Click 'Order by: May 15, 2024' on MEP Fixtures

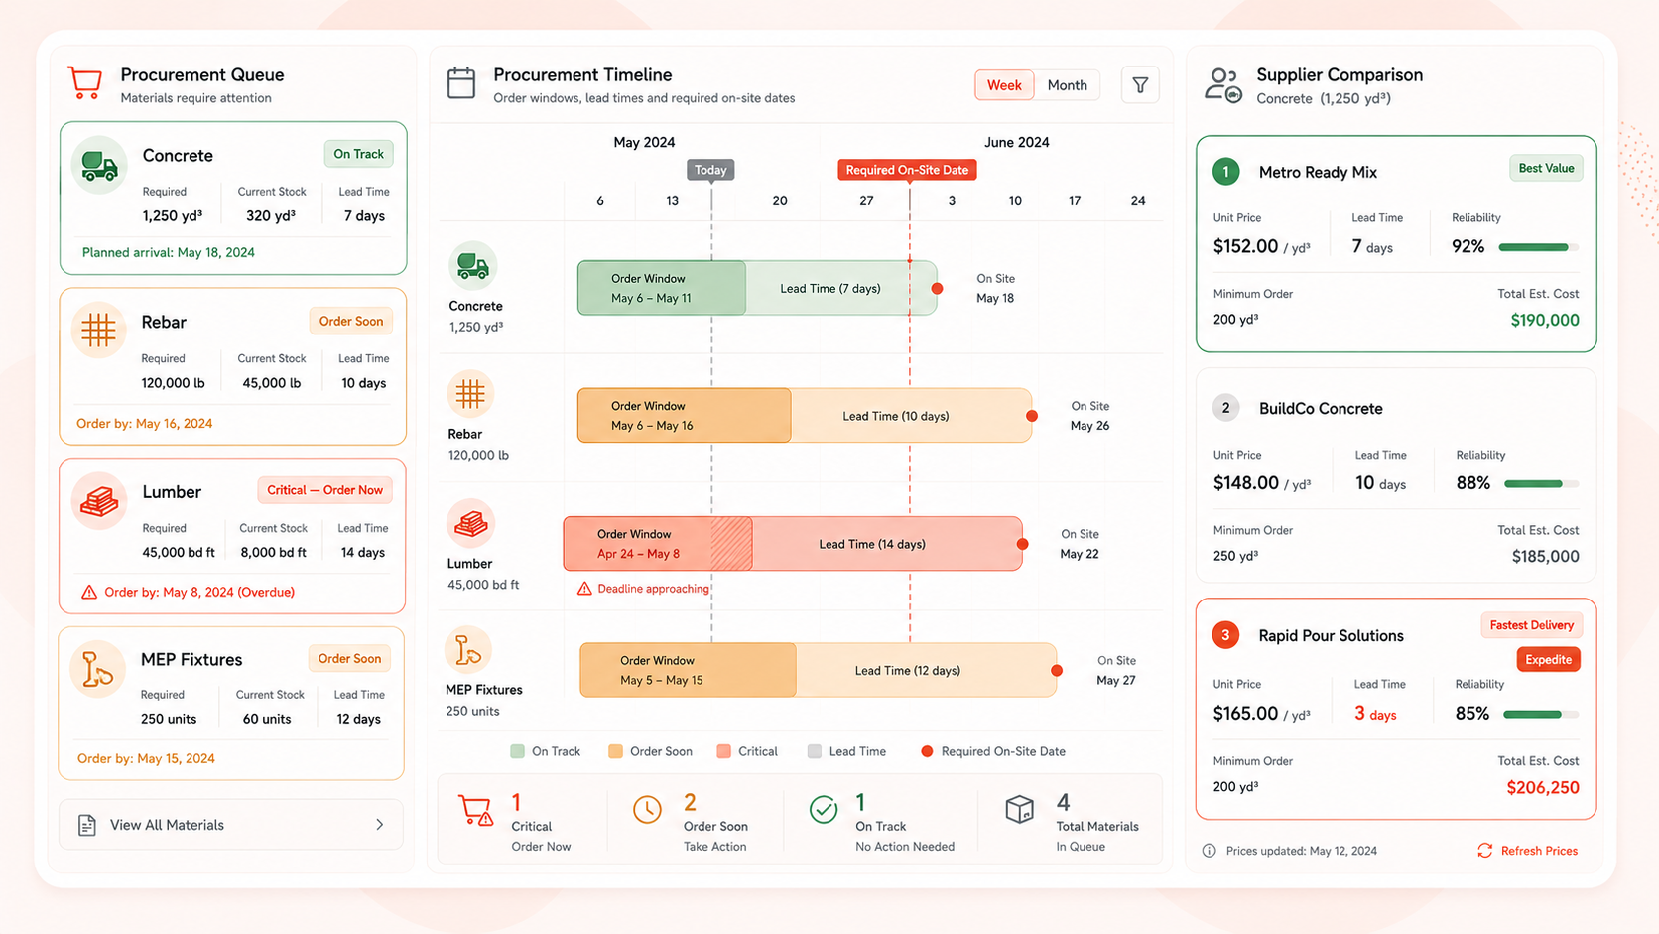[146, 758]
